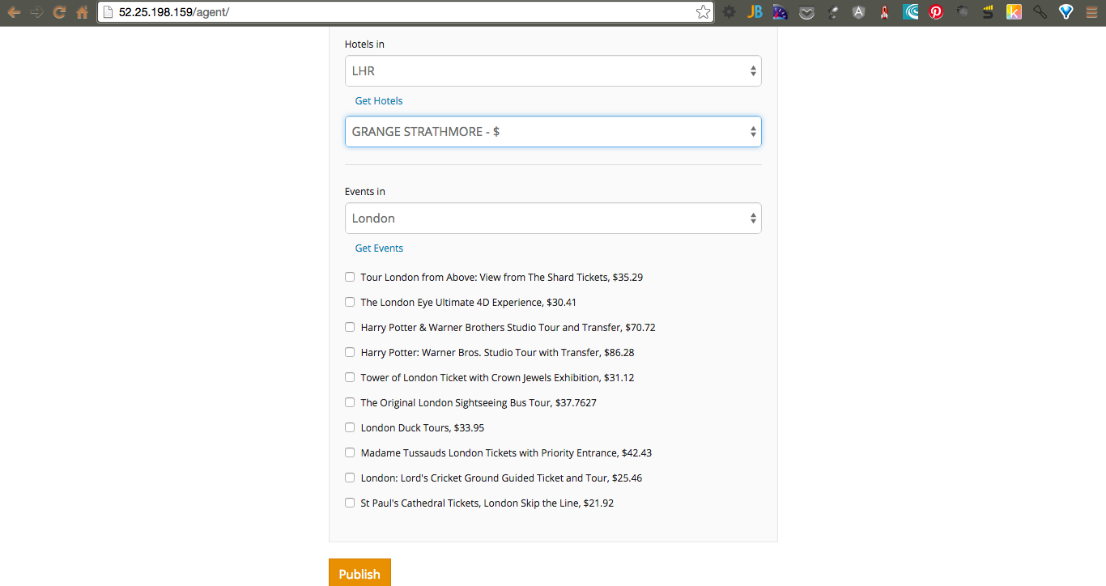1106x586 pixels.
Task: Open the GRANGE STRATHMORE hotel dropdown
Action: click(x=553, y=131)
